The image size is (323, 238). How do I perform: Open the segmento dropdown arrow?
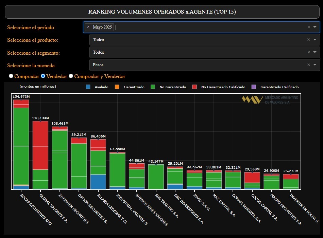point(315,52)
